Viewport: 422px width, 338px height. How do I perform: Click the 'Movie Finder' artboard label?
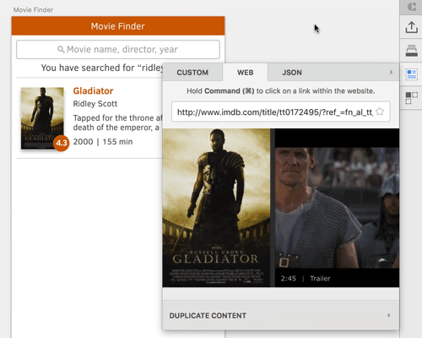(x=33, y=10)
